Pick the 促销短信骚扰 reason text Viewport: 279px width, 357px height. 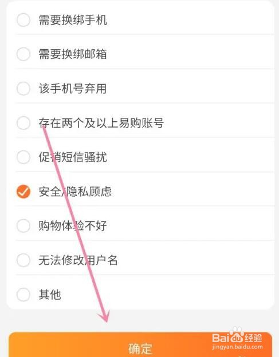point(73,157)
